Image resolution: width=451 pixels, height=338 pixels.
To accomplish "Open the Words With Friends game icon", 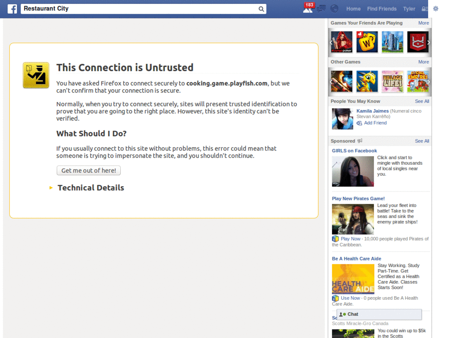I will [367, 42].
